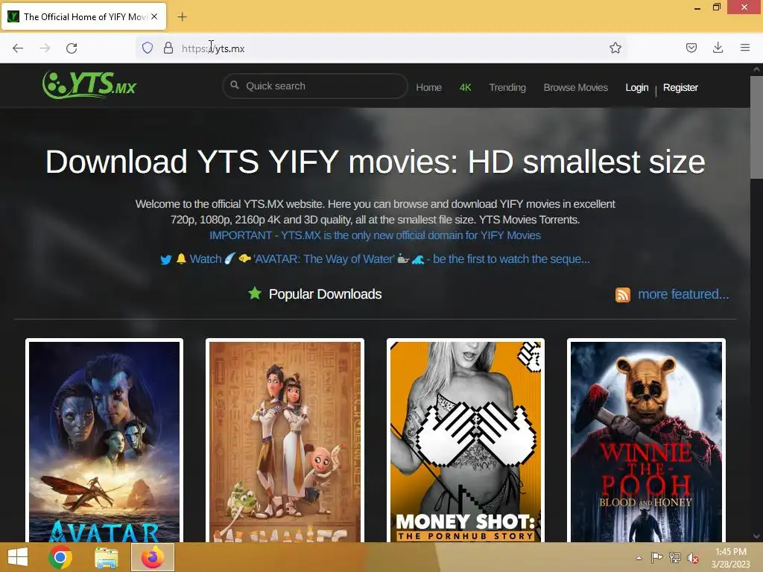
Task: Close the YIFY Movies browser tab
Action: point(154,16)
